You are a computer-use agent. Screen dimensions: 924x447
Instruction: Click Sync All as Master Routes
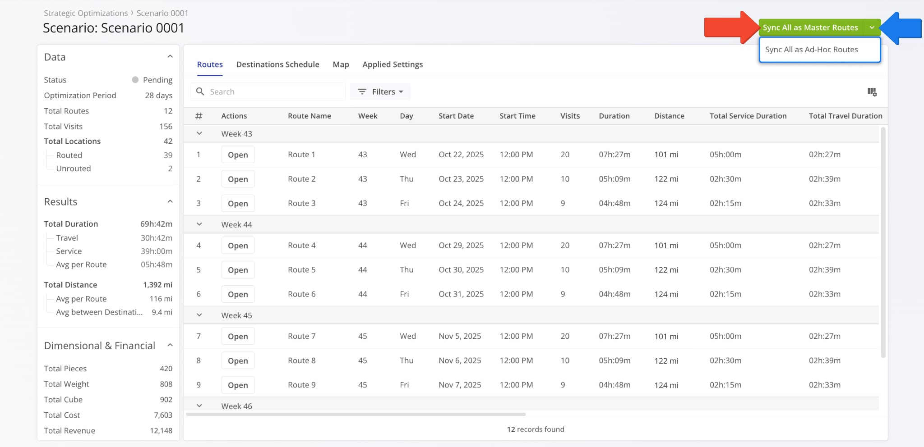810,27
